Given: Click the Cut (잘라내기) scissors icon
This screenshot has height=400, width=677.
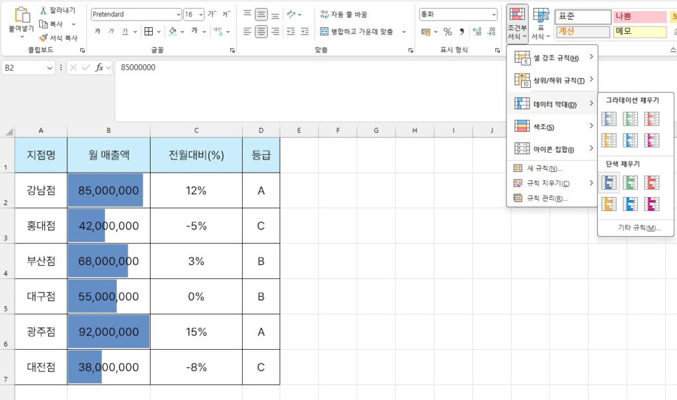Looking at the screenshot, I should [44, 11].
